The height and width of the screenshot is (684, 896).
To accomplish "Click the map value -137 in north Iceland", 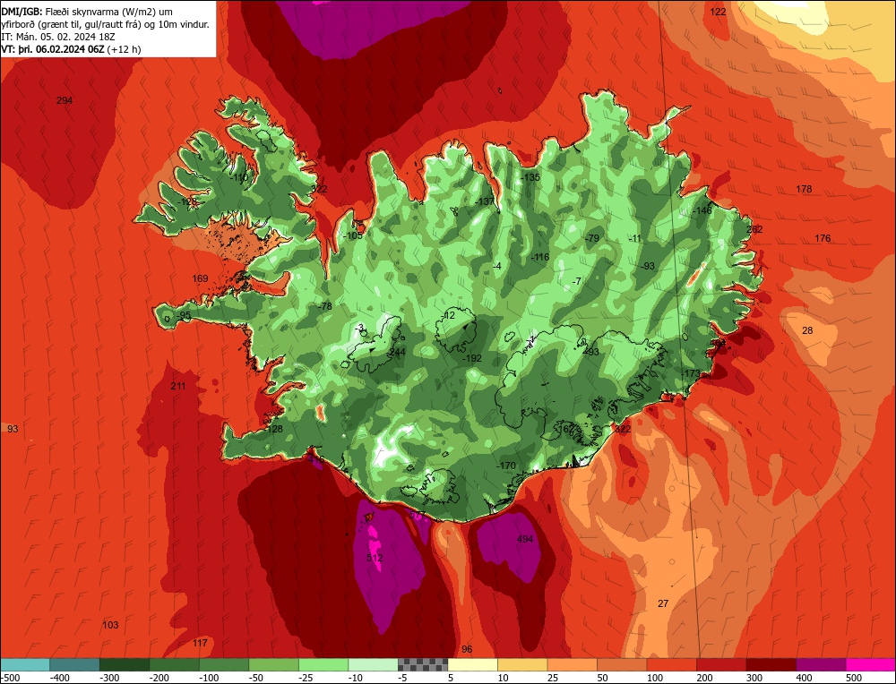I will (x=485, y=201).
